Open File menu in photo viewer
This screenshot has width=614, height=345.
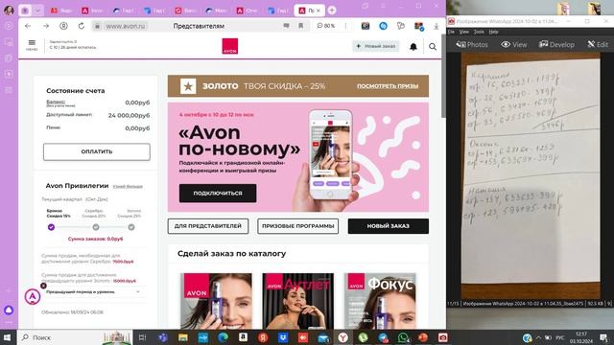[x=451, y=32]
